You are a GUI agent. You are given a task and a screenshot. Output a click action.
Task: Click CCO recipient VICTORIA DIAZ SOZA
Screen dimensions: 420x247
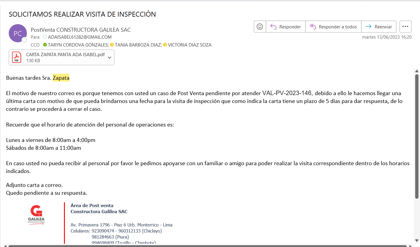click(189, 45)
